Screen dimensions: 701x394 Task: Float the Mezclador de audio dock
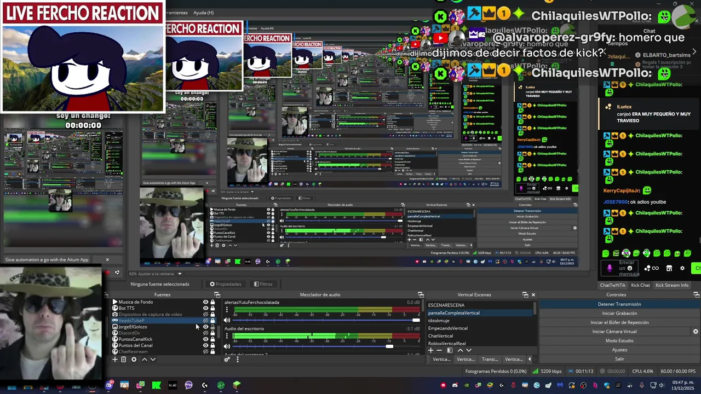pyautogui.click(x=421, y=295)
